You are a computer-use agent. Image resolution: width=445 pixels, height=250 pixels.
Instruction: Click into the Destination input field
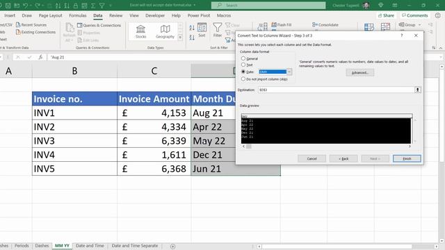point(336,90)
